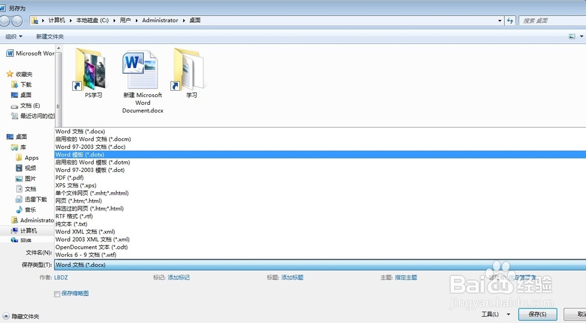Open 视频 library
The image size is (586, 323).
tap(26, 168)
